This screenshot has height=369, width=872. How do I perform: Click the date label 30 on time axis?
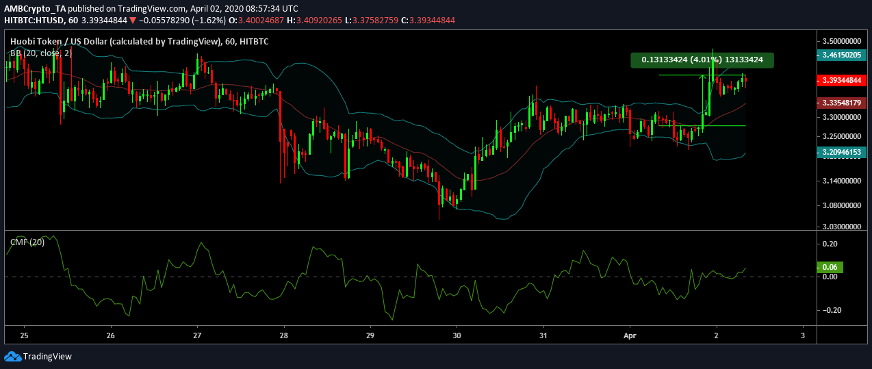click(457, 336)
